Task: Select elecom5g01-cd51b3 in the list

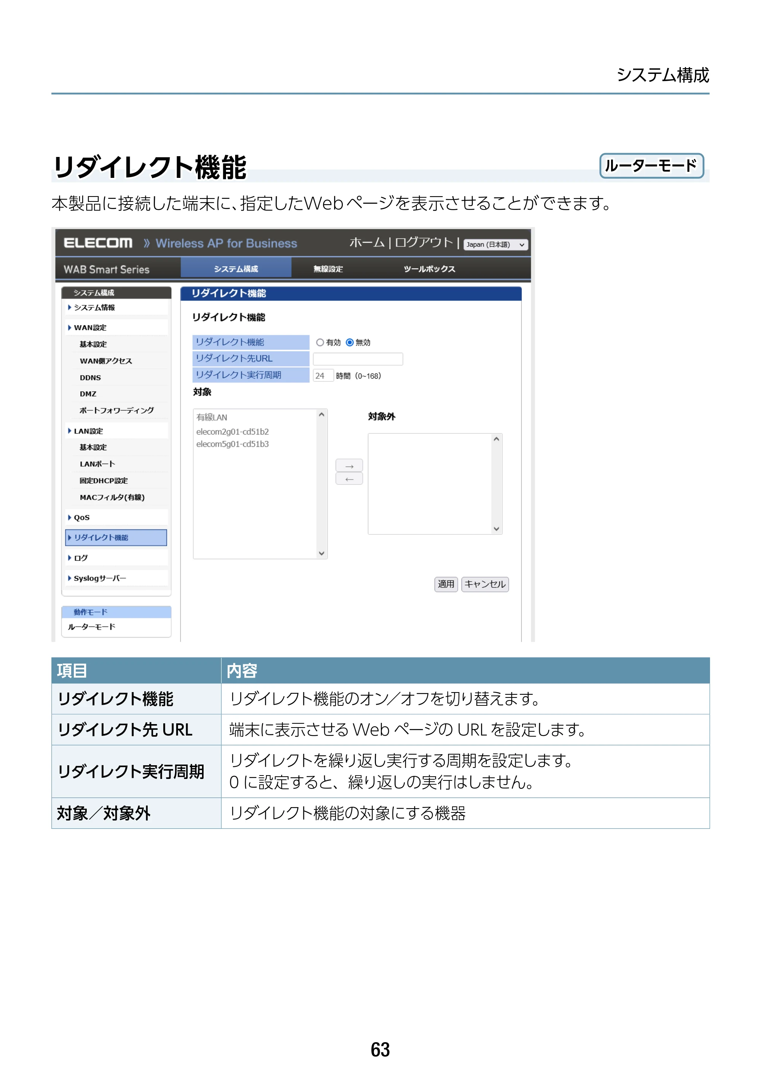Action: tap(232, 444)
